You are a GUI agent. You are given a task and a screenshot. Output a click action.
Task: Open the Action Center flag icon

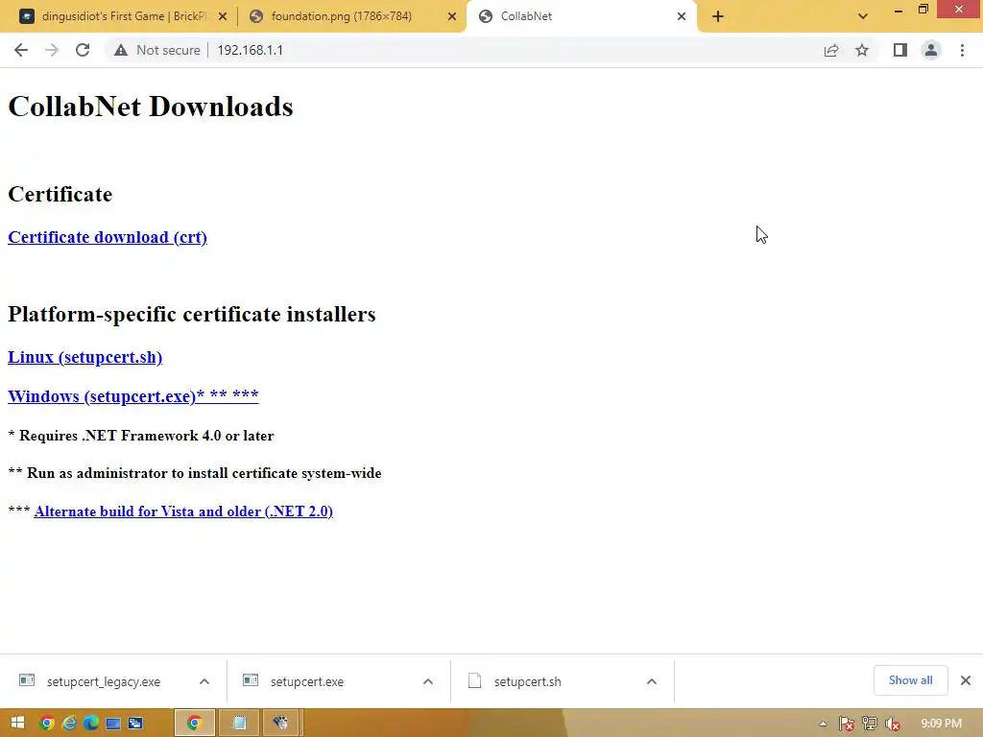coord(847,724)
